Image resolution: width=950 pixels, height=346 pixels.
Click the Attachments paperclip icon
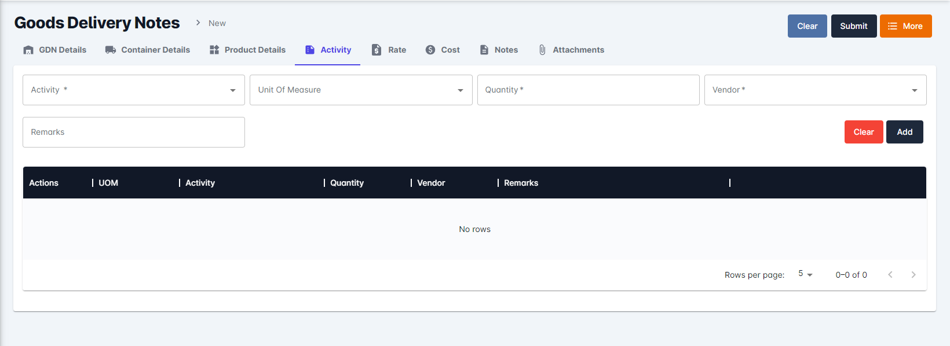tap(542, 50)
